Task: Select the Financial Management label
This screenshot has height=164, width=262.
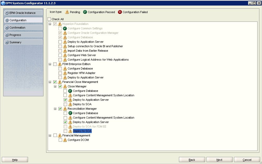Action: point(76,135)
